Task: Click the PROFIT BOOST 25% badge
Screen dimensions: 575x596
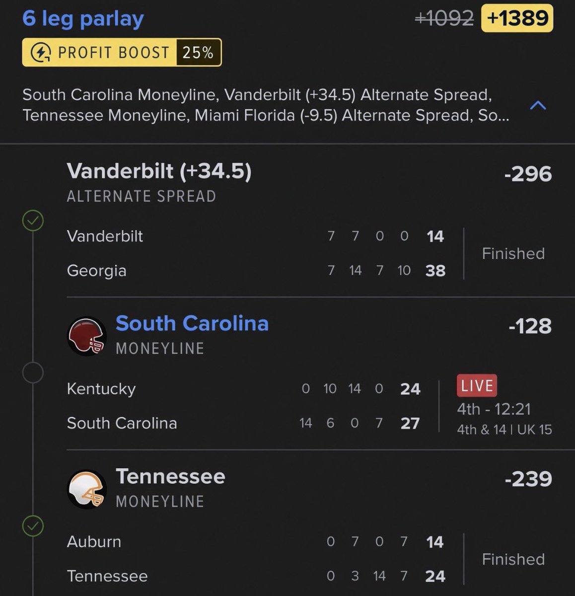Action: click(122, 53)
